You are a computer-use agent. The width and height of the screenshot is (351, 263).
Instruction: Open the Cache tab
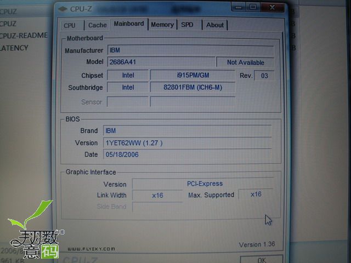tap(98, 25)
